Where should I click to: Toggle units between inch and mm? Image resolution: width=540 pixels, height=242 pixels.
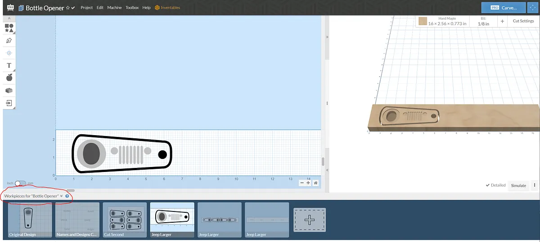pos(21,183)
